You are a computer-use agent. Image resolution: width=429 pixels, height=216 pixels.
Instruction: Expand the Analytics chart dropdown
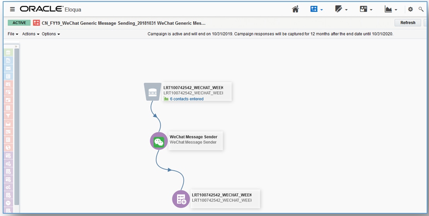click(391, 9)
